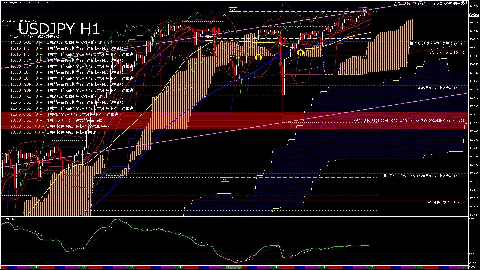This screenshot has height=270, width=480.
Task: Click the second yellow up-arrow marker near 4/19
Action: (x=300, y=52)
